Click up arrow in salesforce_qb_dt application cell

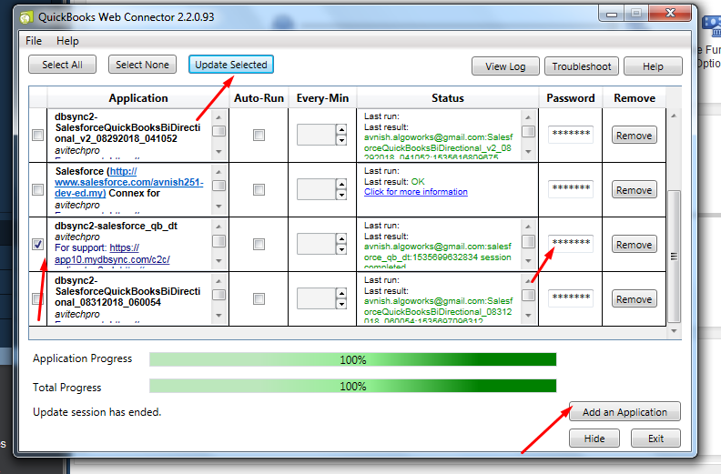click(218, 227)
